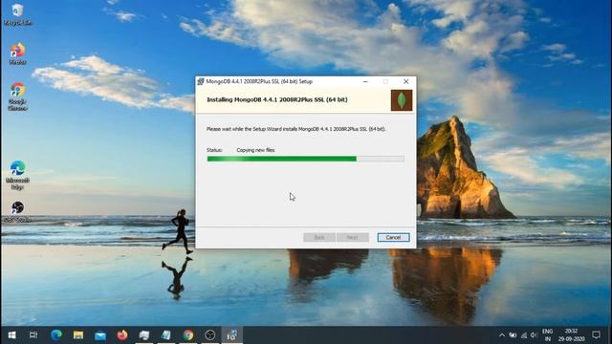Open the Mail app from the taskbar
Viewport: 612px width, 344px height.
(x=100, y=335)
